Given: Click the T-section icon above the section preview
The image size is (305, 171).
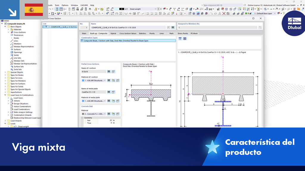Looking at the screenshot, I should point(180,39).
